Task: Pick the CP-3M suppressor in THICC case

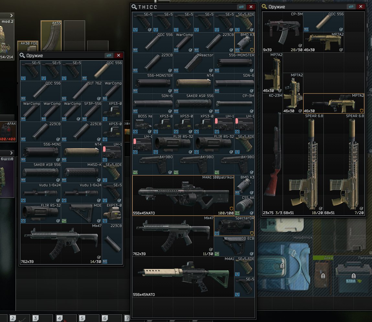Action: 234,104
